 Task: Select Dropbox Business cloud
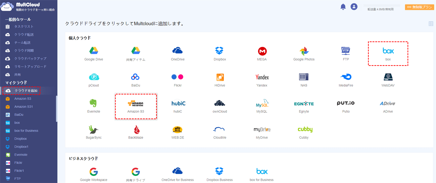point(220,174)
